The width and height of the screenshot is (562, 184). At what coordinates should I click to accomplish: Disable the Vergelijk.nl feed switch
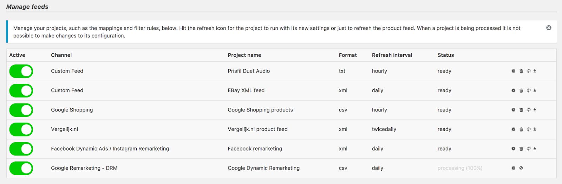(x=21, y=129)
